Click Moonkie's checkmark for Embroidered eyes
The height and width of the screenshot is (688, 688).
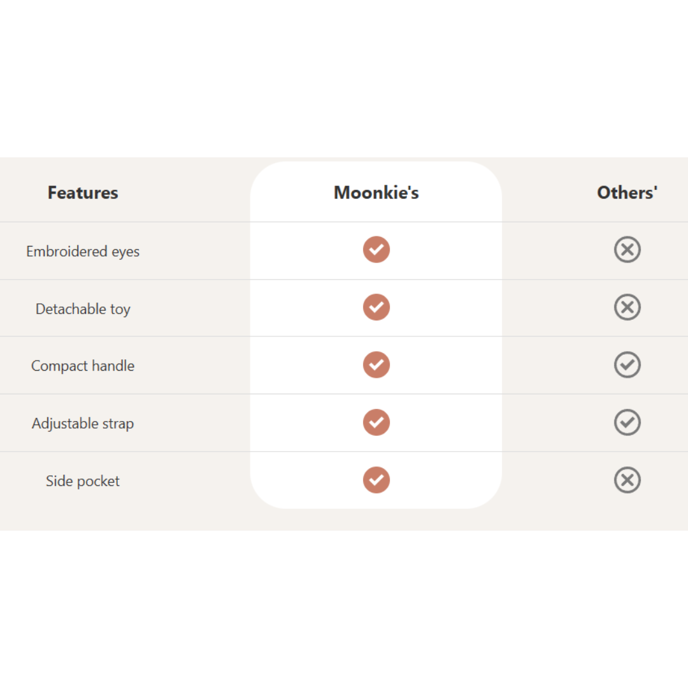[376, 250]
